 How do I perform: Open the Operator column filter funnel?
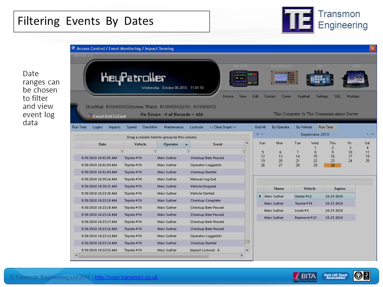coord(188,151)
